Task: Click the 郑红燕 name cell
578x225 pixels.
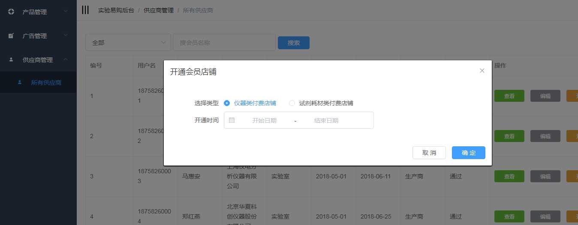Action: pos(191,216)
